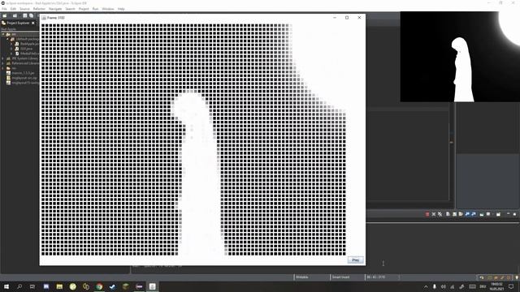Toggle Pin Console icon
520x292 pixels.
point(467,214)
